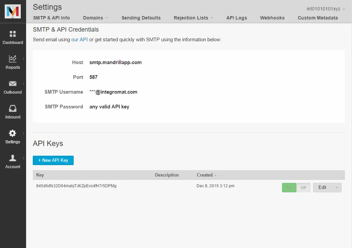352x248 pixels.
Task: Open the int01010101xyz account dropdown
Action: [326, 9]
